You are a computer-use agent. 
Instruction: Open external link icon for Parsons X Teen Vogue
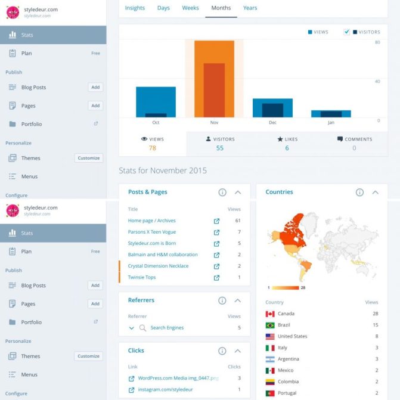point(216,232)
